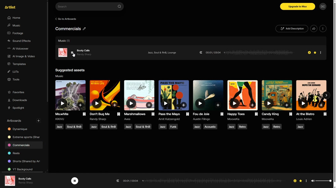
Task: Go back to Artboards
Action: click(66, 19)
